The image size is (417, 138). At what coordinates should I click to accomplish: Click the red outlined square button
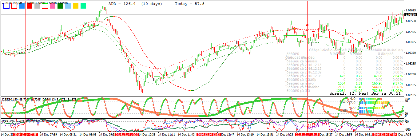(14, 6)
